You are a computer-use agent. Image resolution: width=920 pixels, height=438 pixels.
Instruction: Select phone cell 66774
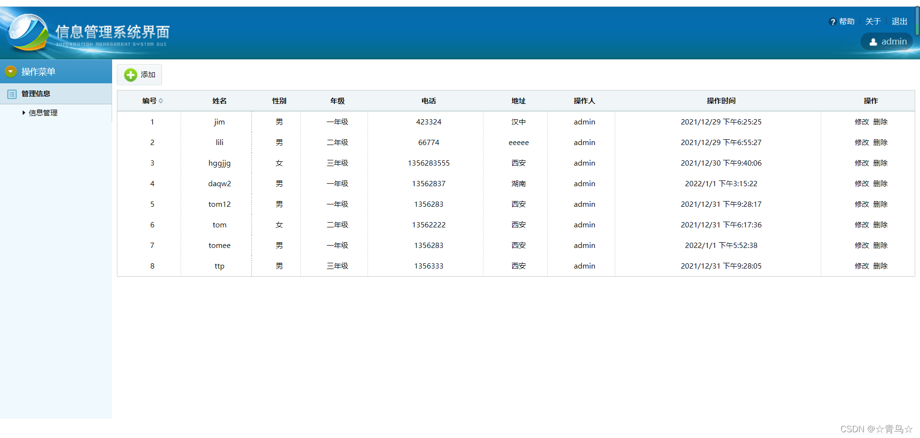pos(428,143)
